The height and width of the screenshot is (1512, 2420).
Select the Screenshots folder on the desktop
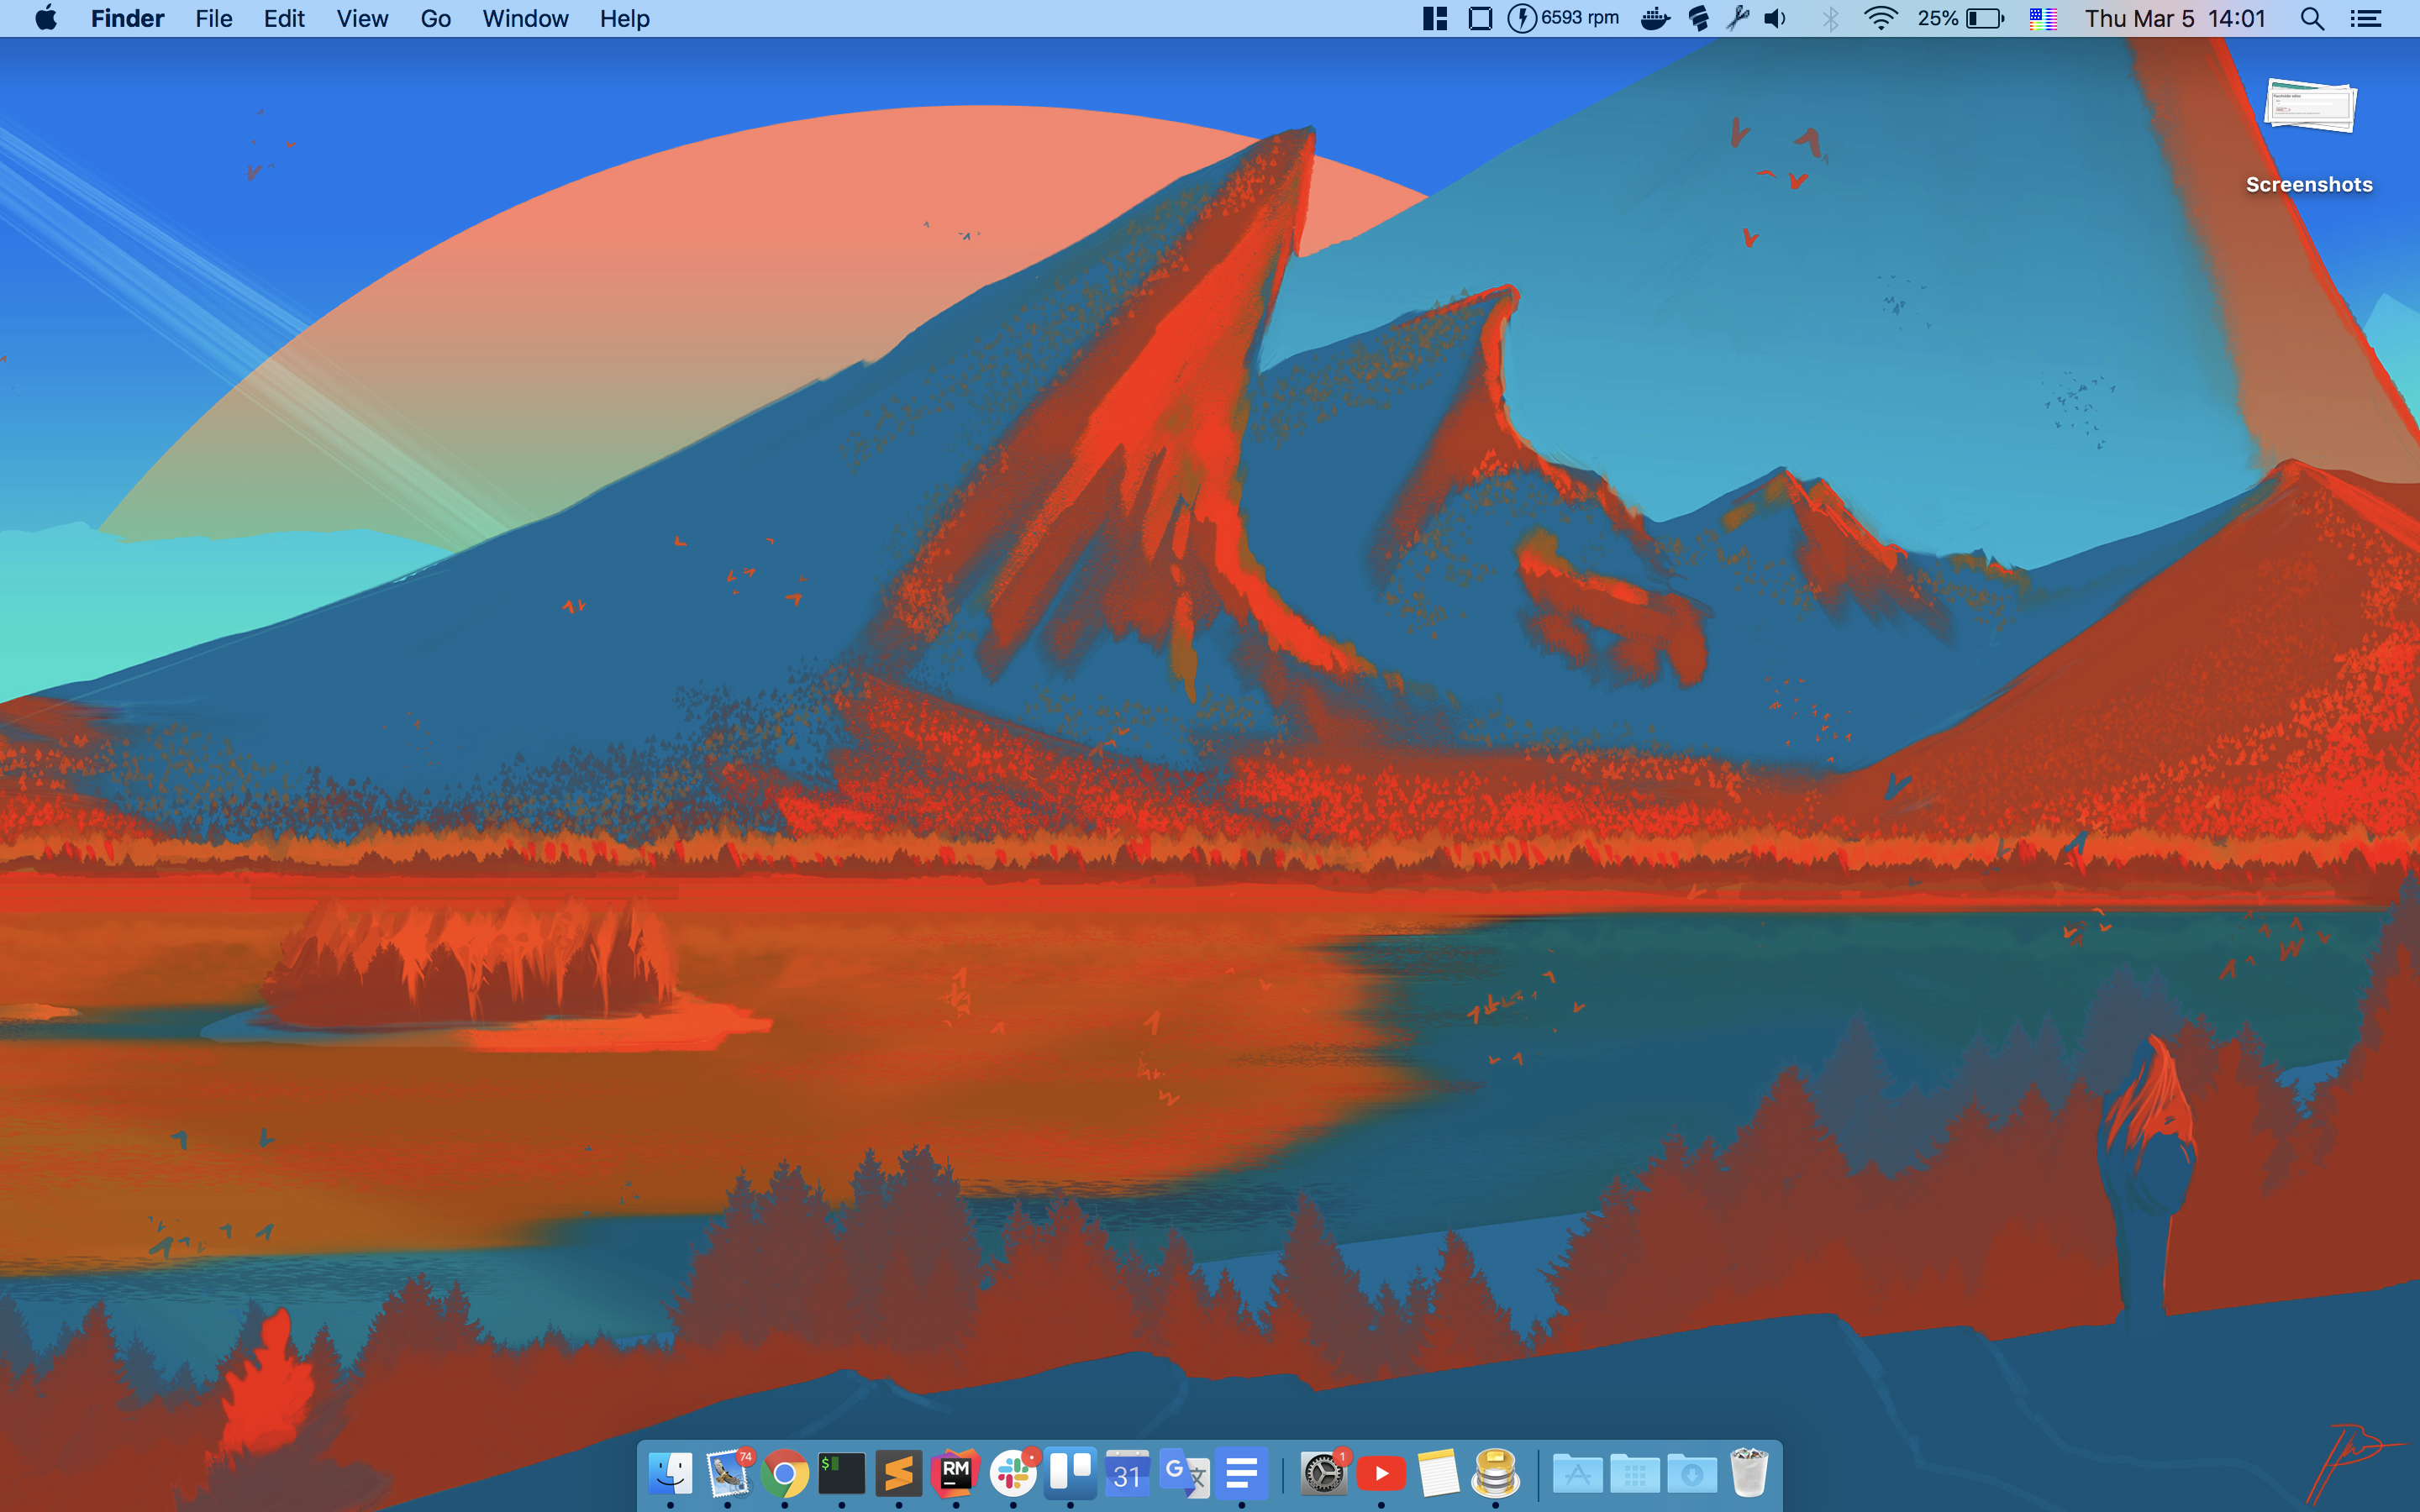pyautogui.click(x=2309, y=110)
